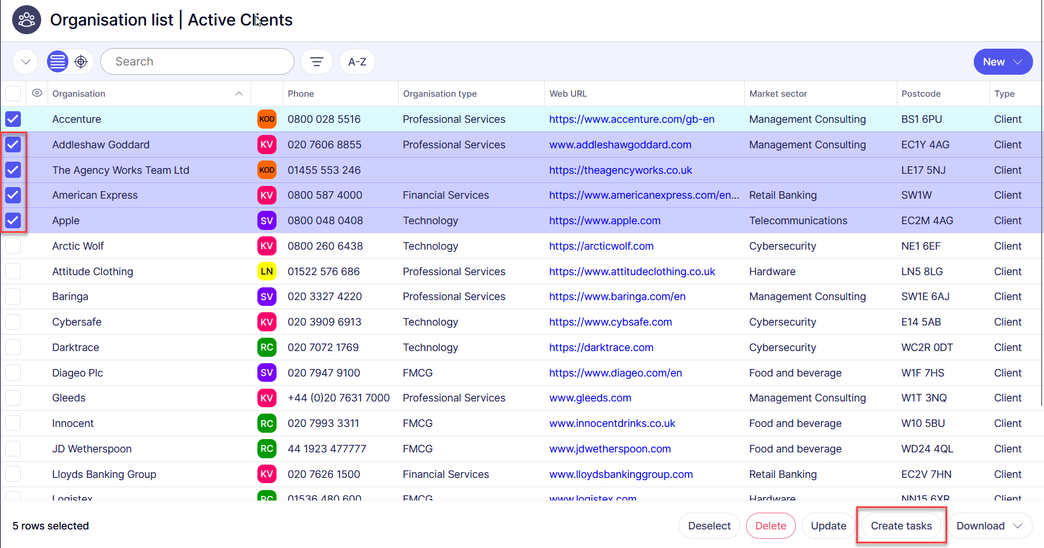This screenshot has width=1044, height=548.
Task: Click the RC badge for Darktrace
Action: 267,348
